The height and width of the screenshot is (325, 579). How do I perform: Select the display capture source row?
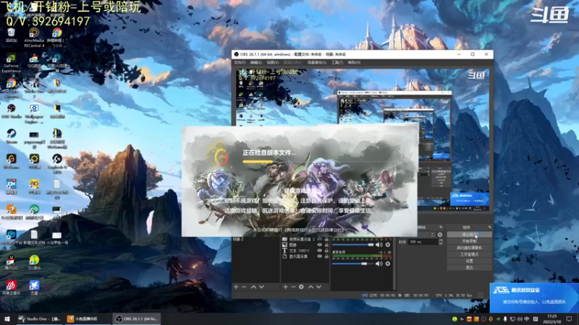tap(305, 256)
